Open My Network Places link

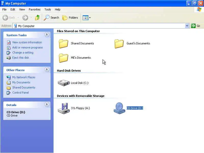click(x=24, y=77)
